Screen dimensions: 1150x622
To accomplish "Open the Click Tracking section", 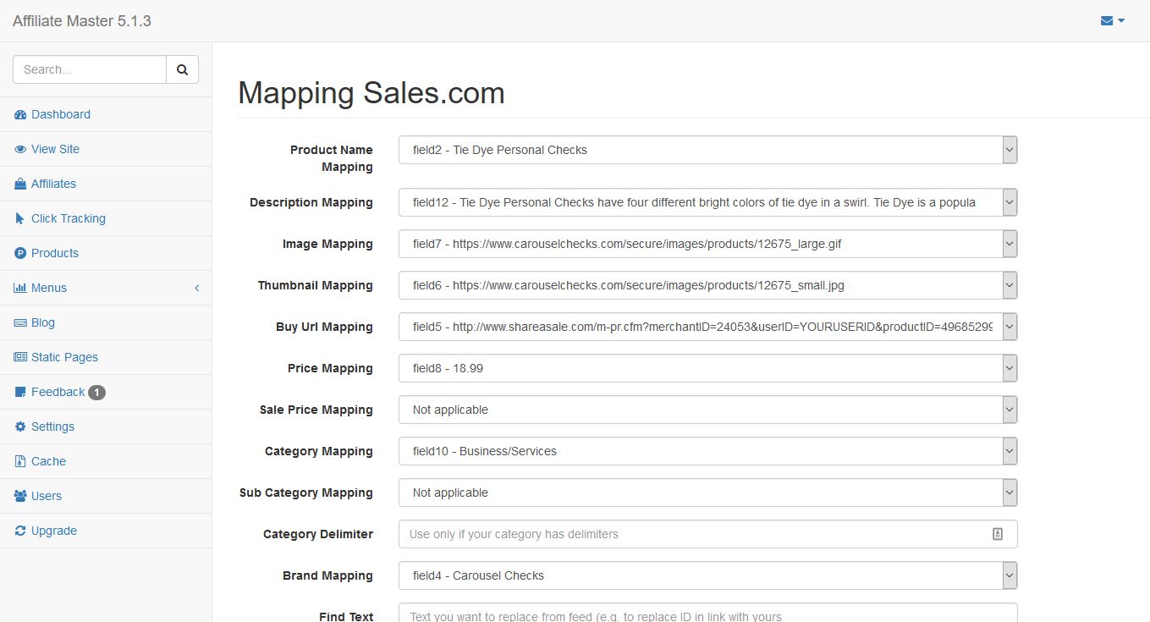I will [x=106, y=218].
